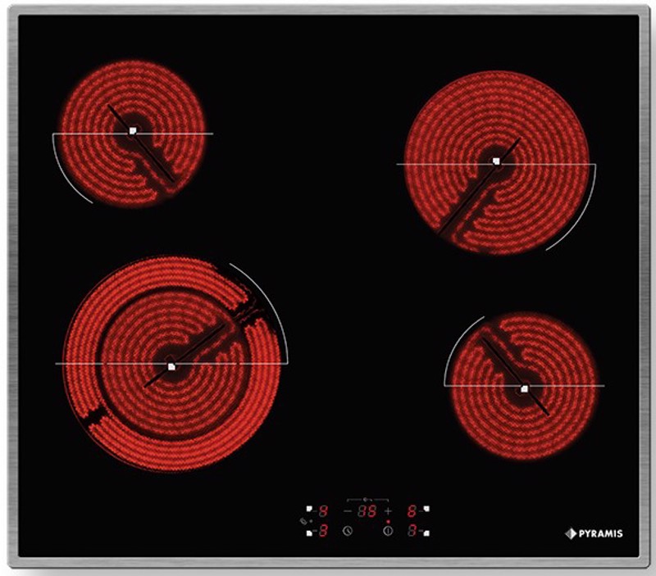Click the PYRAMIS brand logo
The height and width of the screenshot is (576, 656).
tap(594, 533)
